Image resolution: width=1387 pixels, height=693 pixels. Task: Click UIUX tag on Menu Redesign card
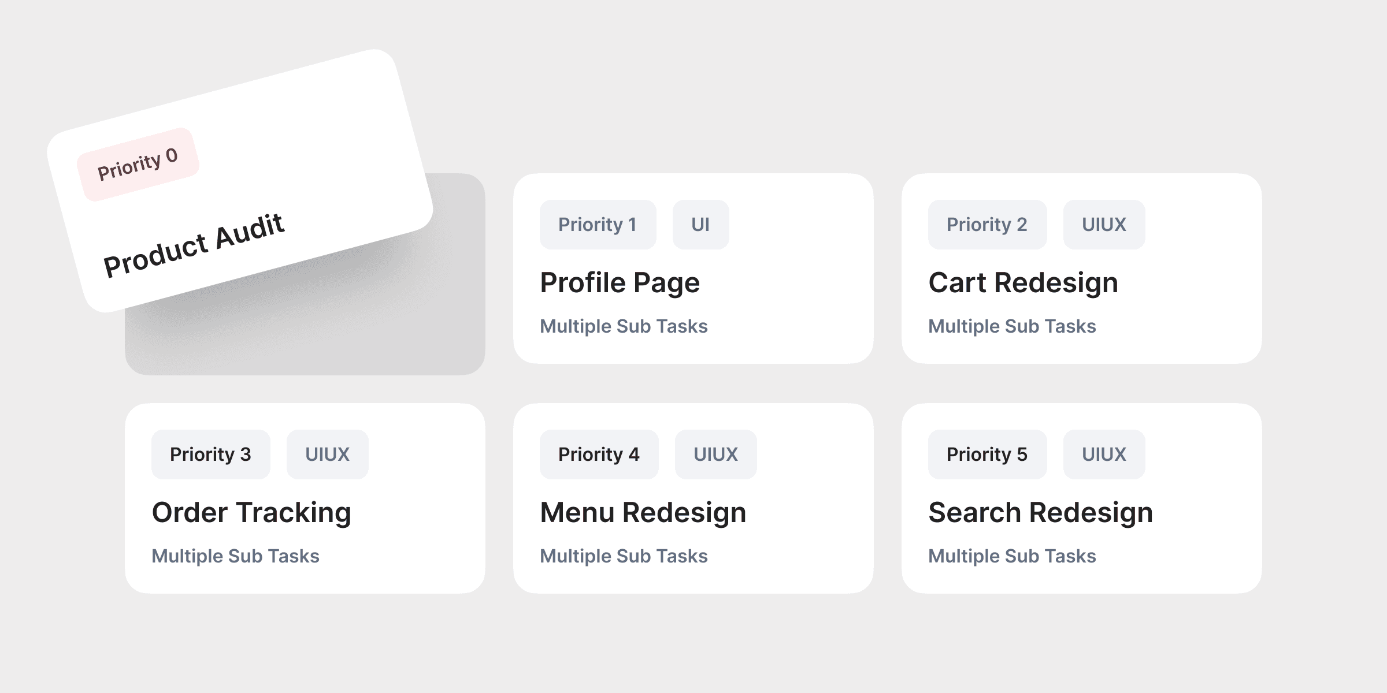click(x=716, y=454)
